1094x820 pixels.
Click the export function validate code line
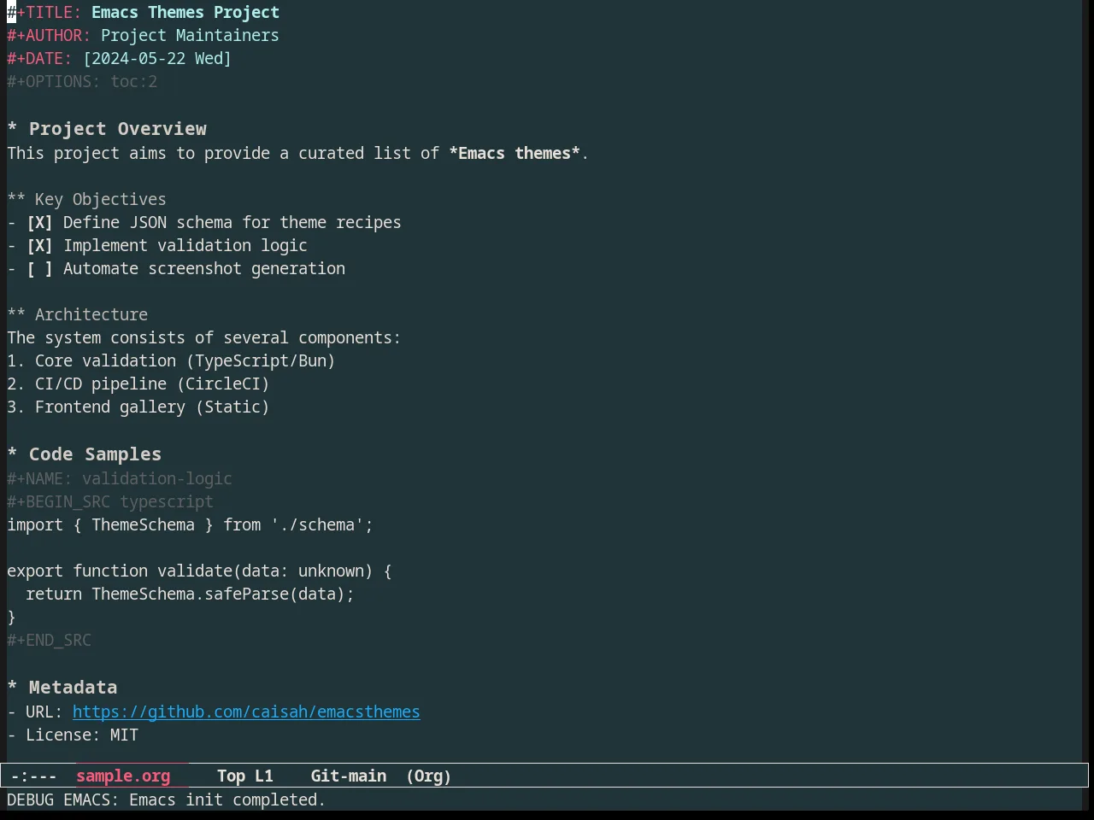click(200, 571)
